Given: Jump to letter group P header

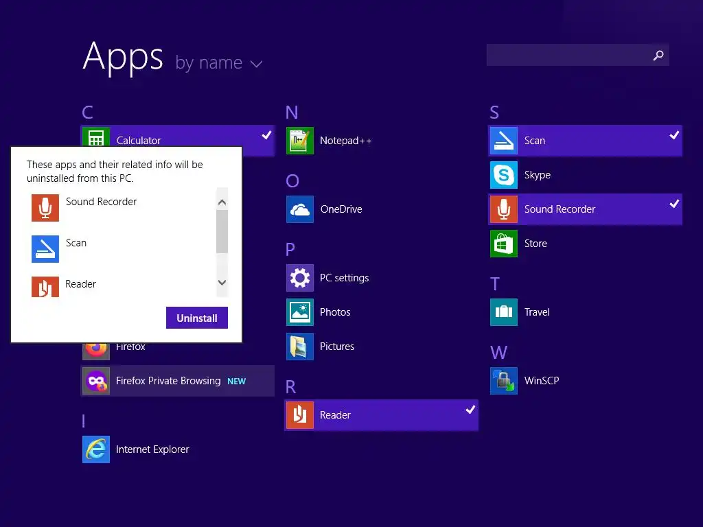Looking at the screenshot, I should pyautogui.click(x=290, y=249).
